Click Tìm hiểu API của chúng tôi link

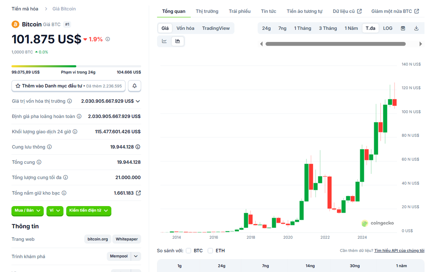[x=399, y=251]
